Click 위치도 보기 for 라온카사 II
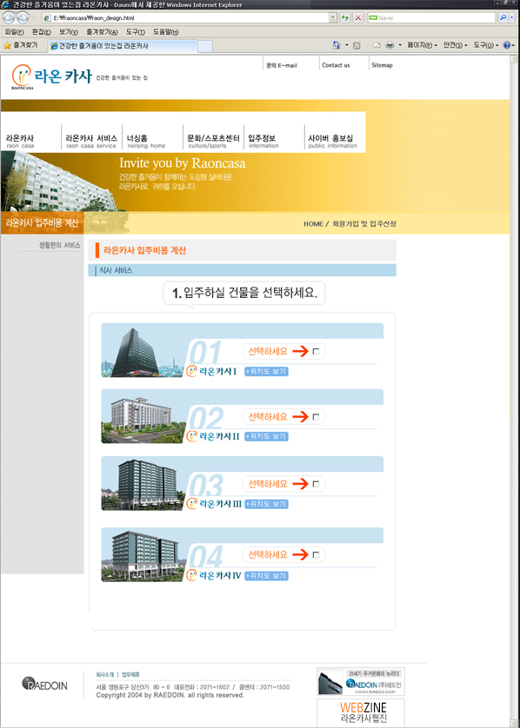The image size is (520, 728). [266, 436]
